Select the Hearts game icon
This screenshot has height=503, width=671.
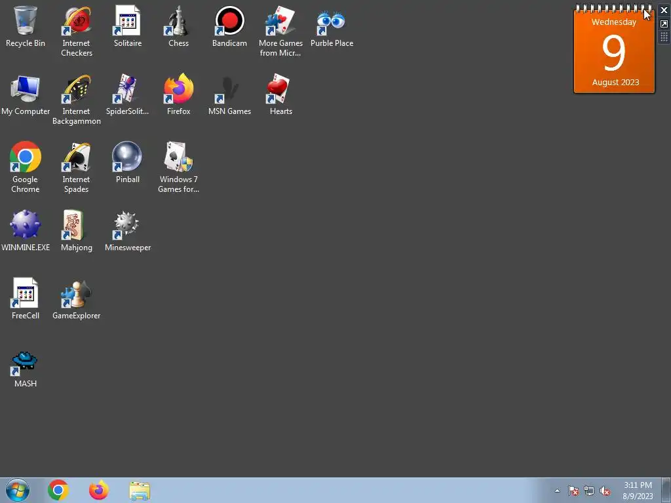point(280,95)
